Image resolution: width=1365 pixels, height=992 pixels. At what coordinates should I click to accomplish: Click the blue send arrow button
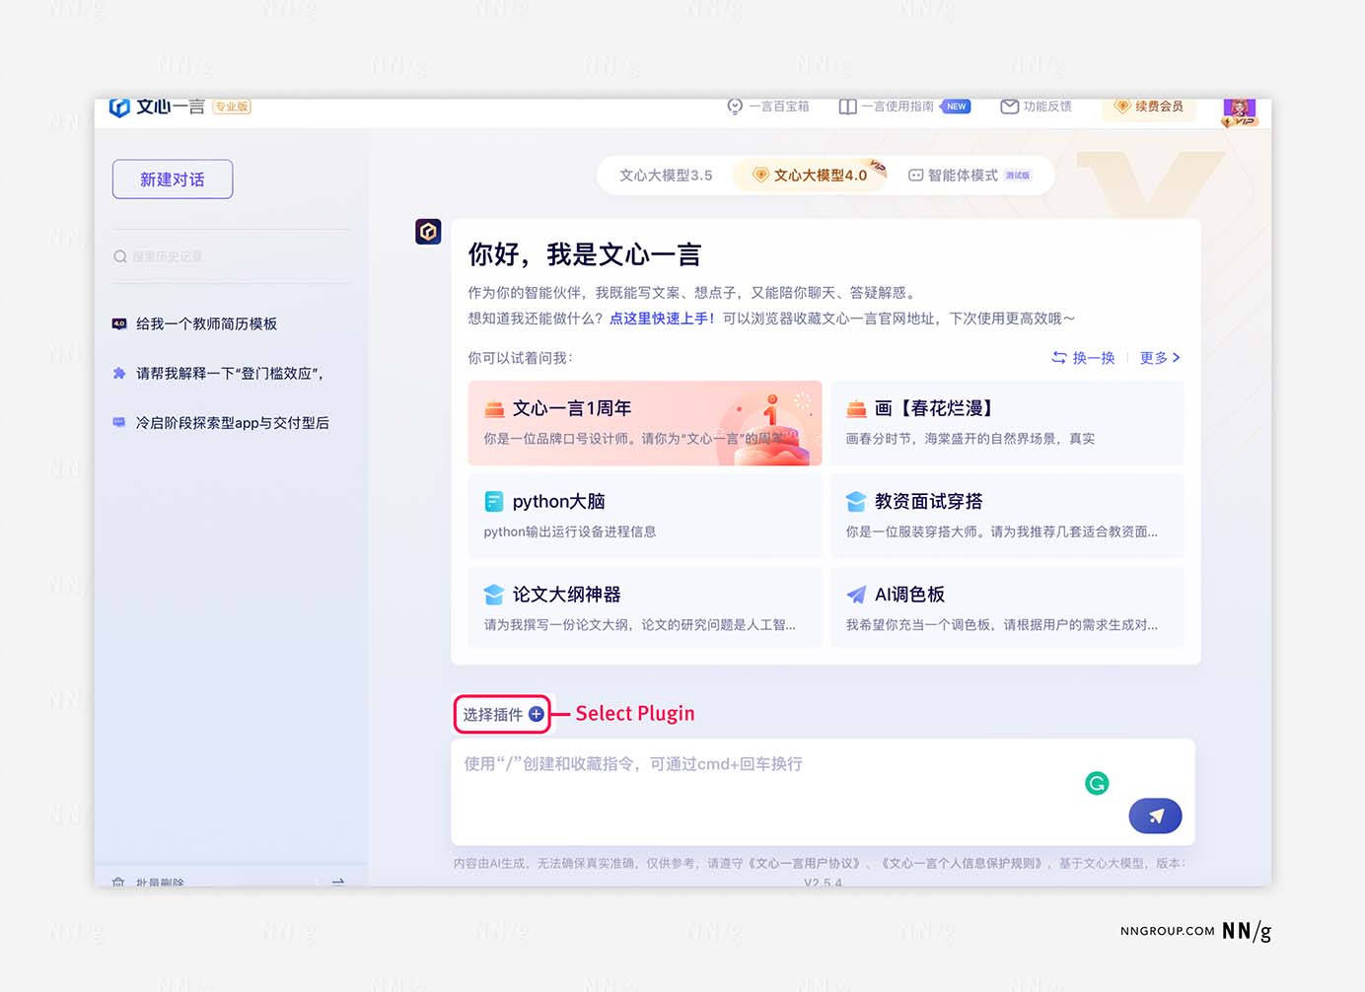1155,815
